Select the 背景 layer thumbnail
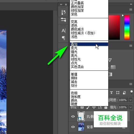 [81, 127]
